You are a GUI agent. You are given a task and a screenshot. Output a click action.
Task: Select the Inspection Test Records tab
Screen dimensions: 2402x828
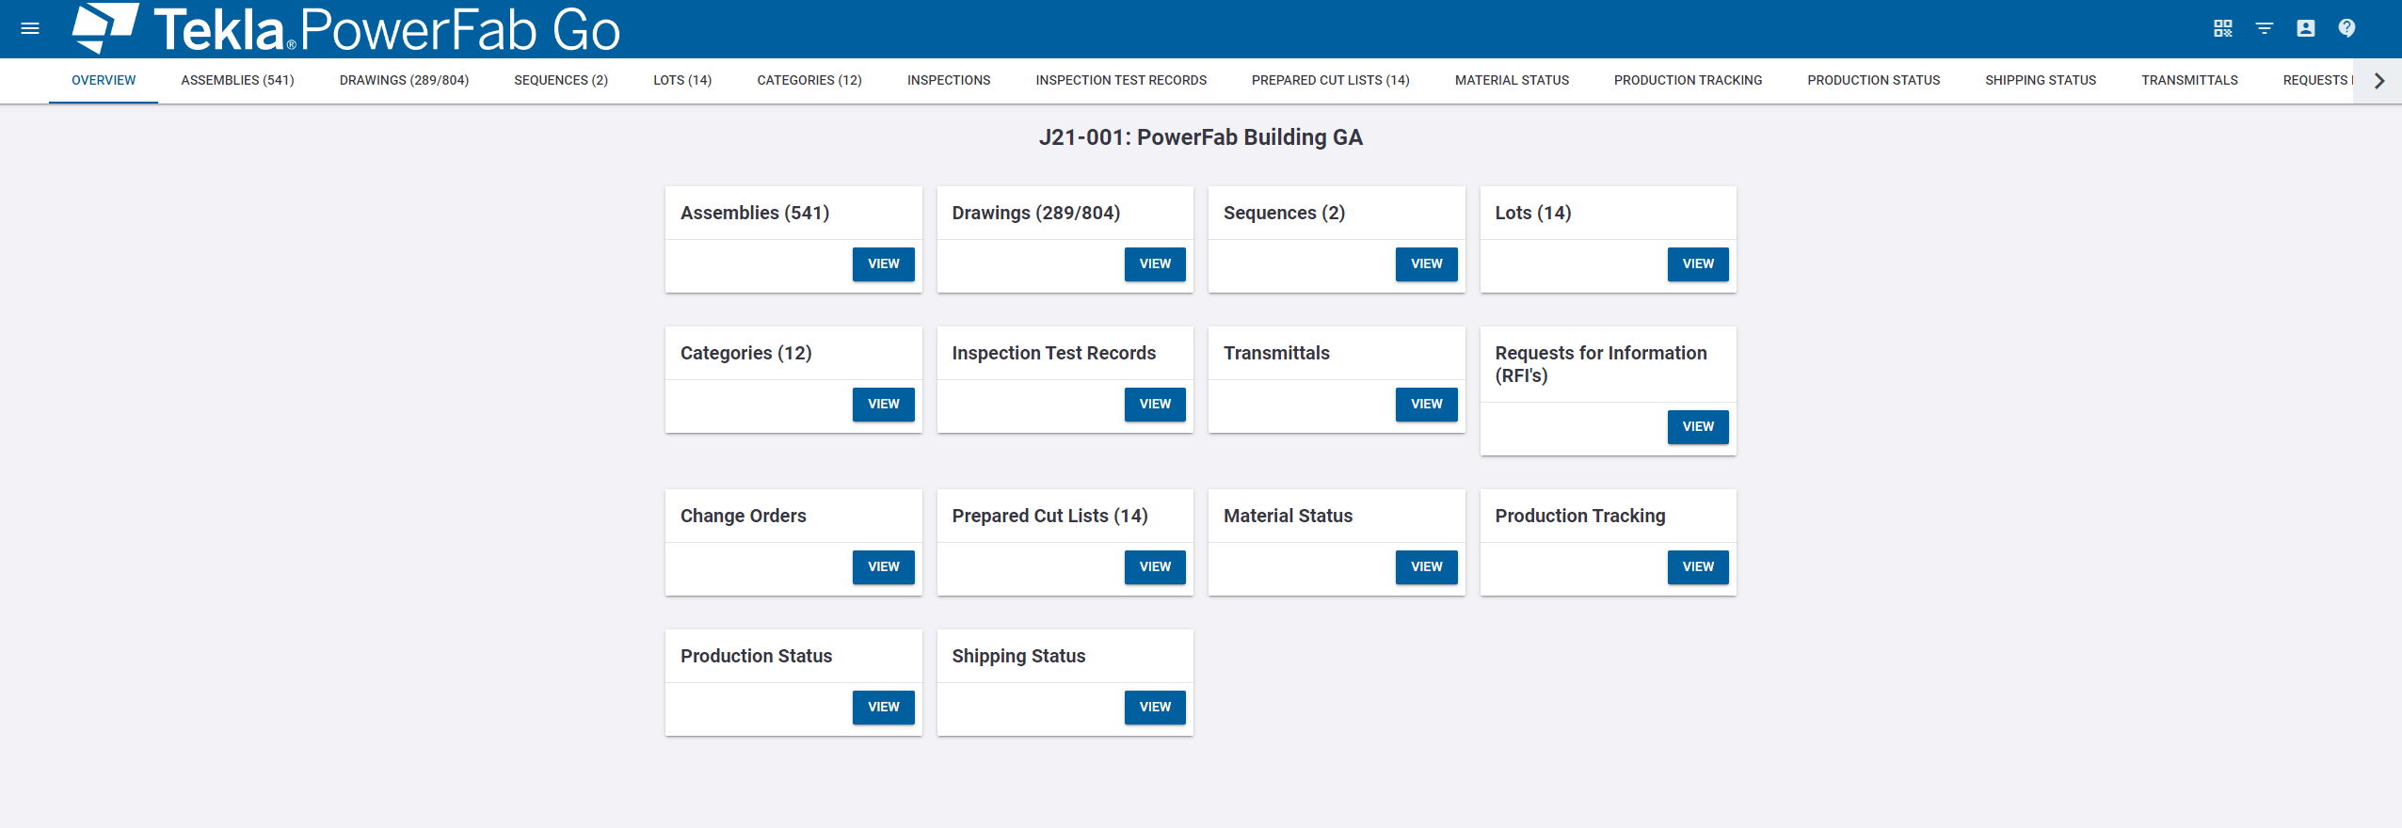(1121, 81)
